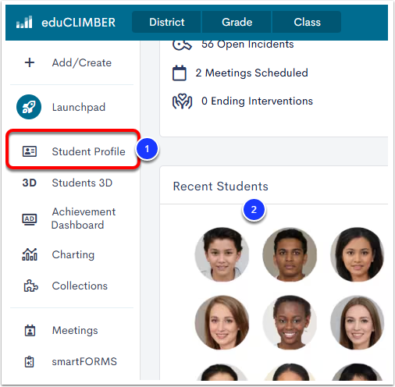Click the heart hands Ending Interventions icon
The width and height of the screenshot is (395, 387).
click(x=182, y=101)
